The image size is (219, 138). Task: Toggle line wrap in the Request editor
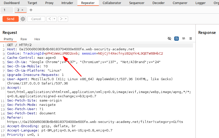pos(177,38)
